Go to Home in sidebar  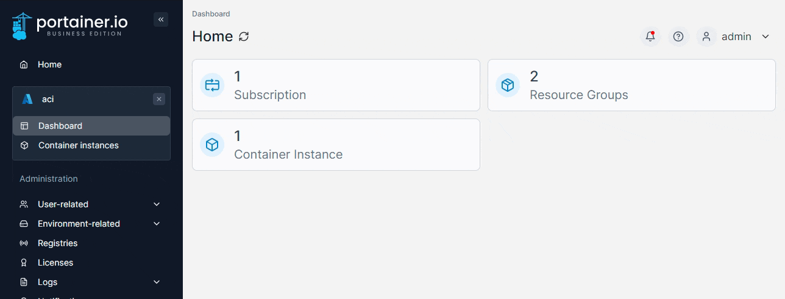[x=49, y=64]
